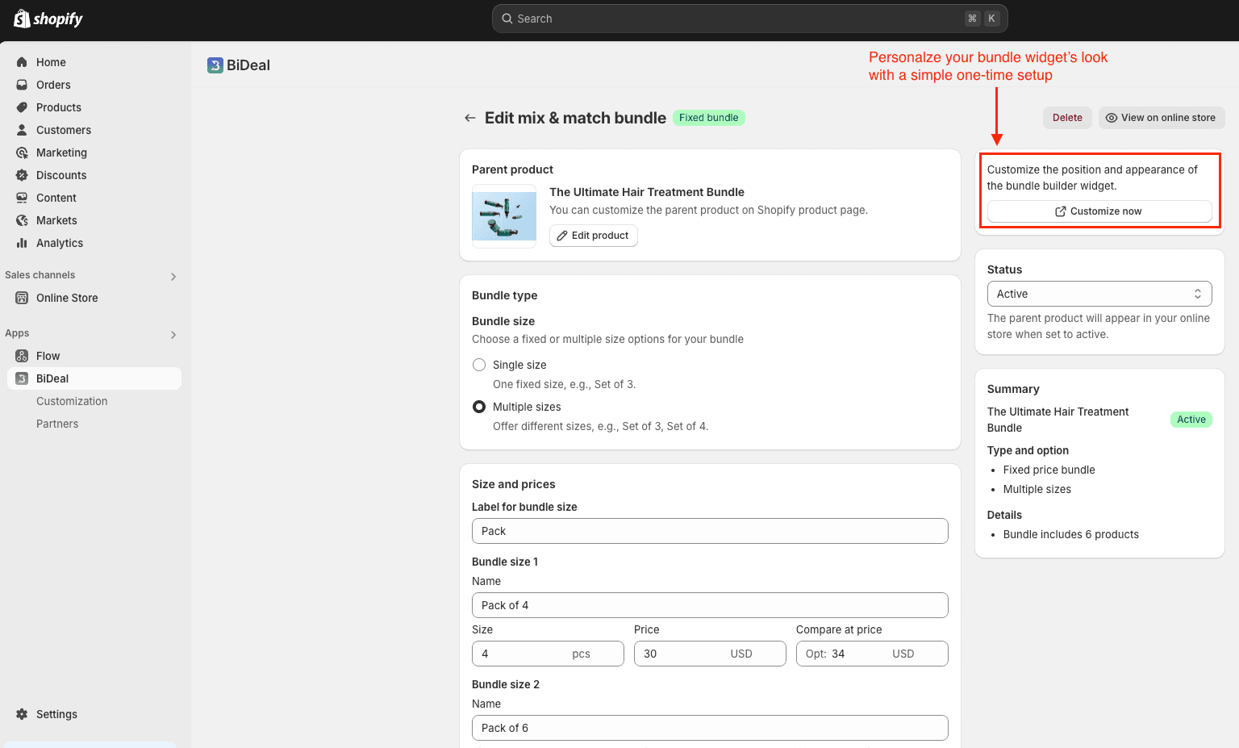Click the parent product thumbnail image

tap(504, 216)
